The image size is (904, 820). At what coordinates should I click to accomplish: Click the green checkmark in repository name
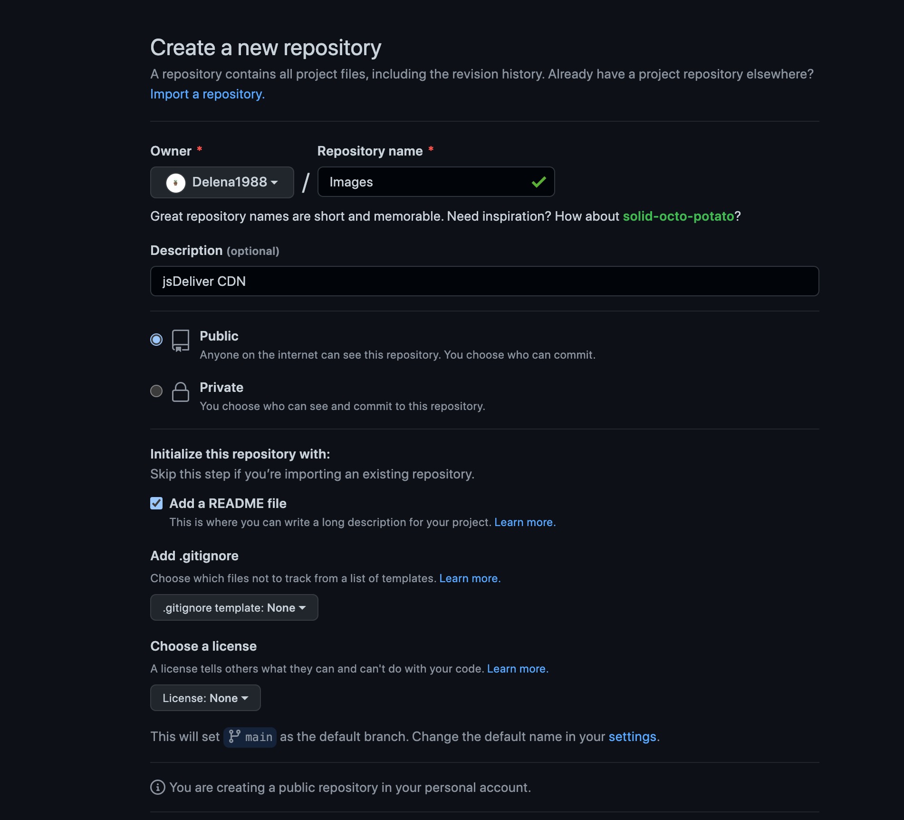click(x=539, y=182)
